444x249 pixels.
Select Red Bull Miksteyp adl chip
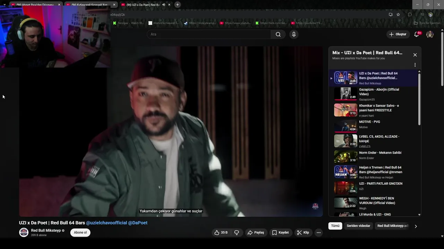click(x=393, y=226)
